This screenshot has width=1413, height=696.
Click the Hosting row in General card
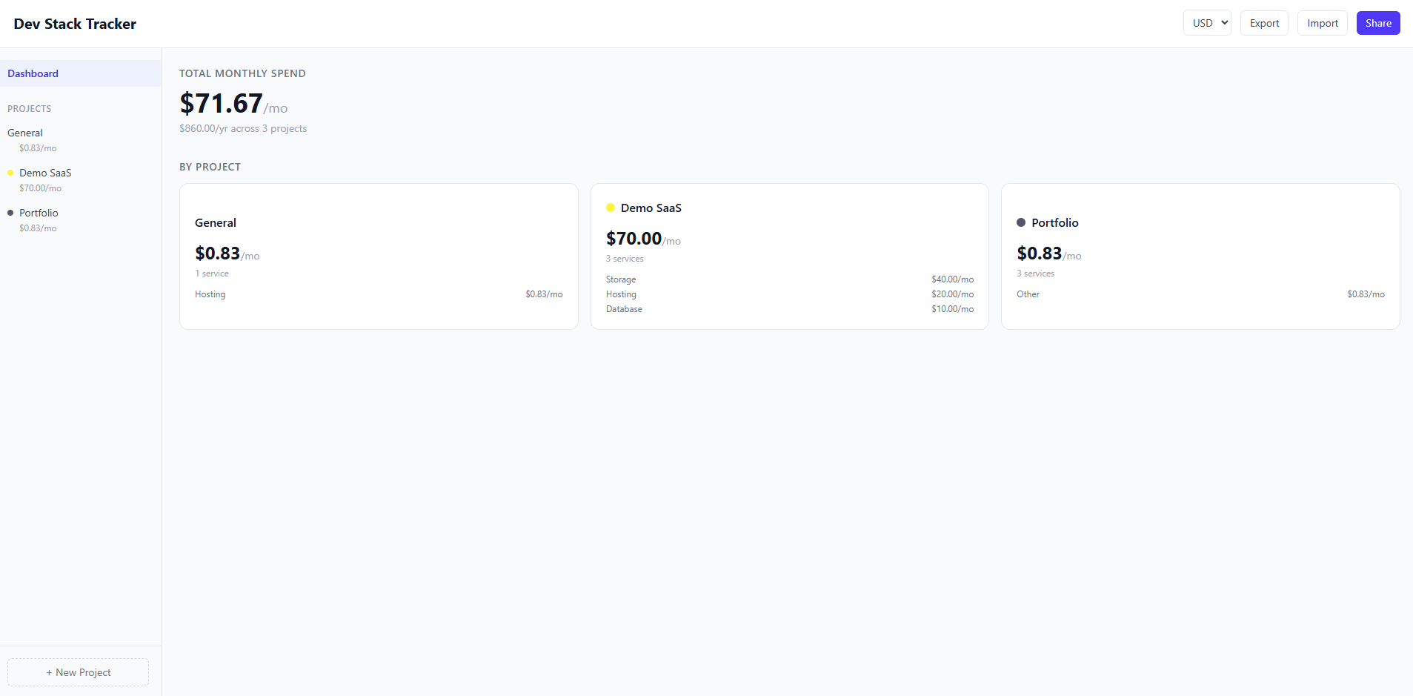(378, 294)
